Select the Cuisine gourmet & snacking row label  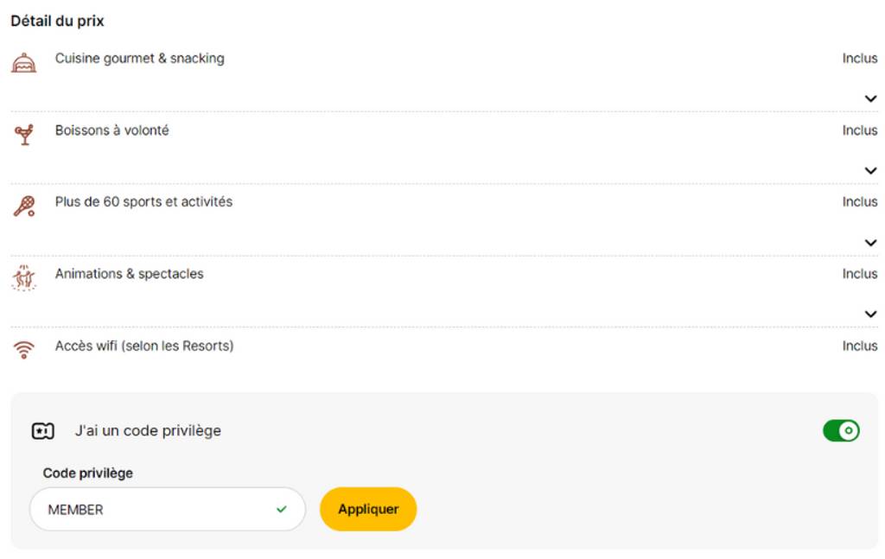pos(139,59)
